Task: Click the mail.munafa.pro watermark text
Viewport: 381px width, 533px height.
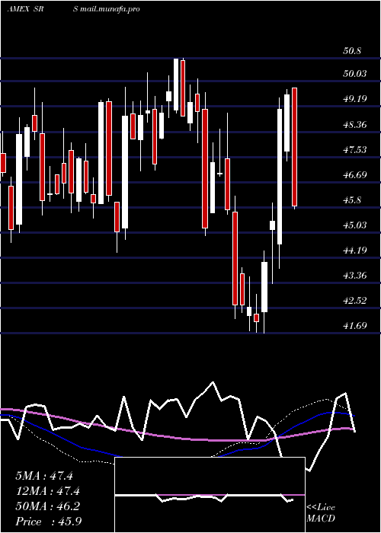Action: click(110, 9)
